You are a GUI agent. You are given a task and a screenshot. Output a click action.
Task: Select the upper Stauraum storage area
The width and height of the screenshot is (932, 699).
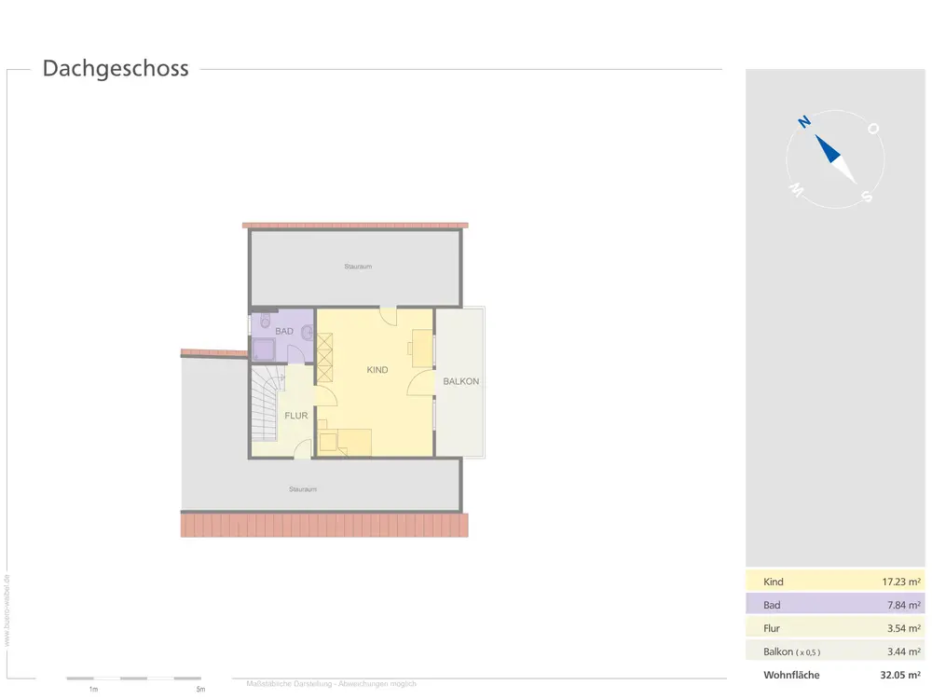[x=356, y=267]
